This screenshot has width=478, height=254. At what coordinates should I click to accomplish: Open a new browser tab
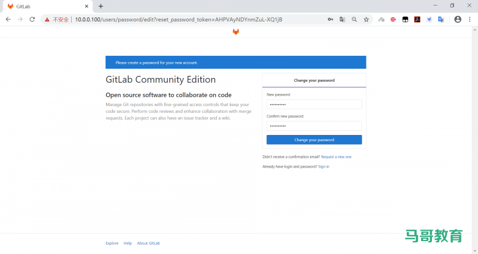(x=101, y=6)
